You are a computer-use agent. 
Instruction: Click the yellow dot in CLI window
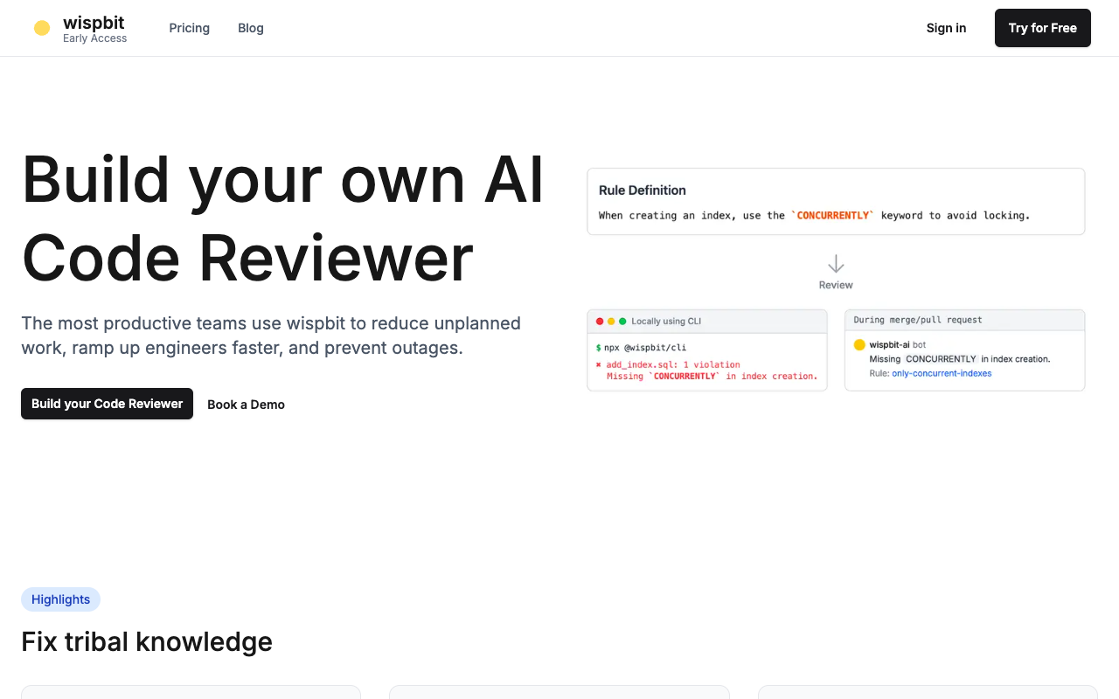611,322
